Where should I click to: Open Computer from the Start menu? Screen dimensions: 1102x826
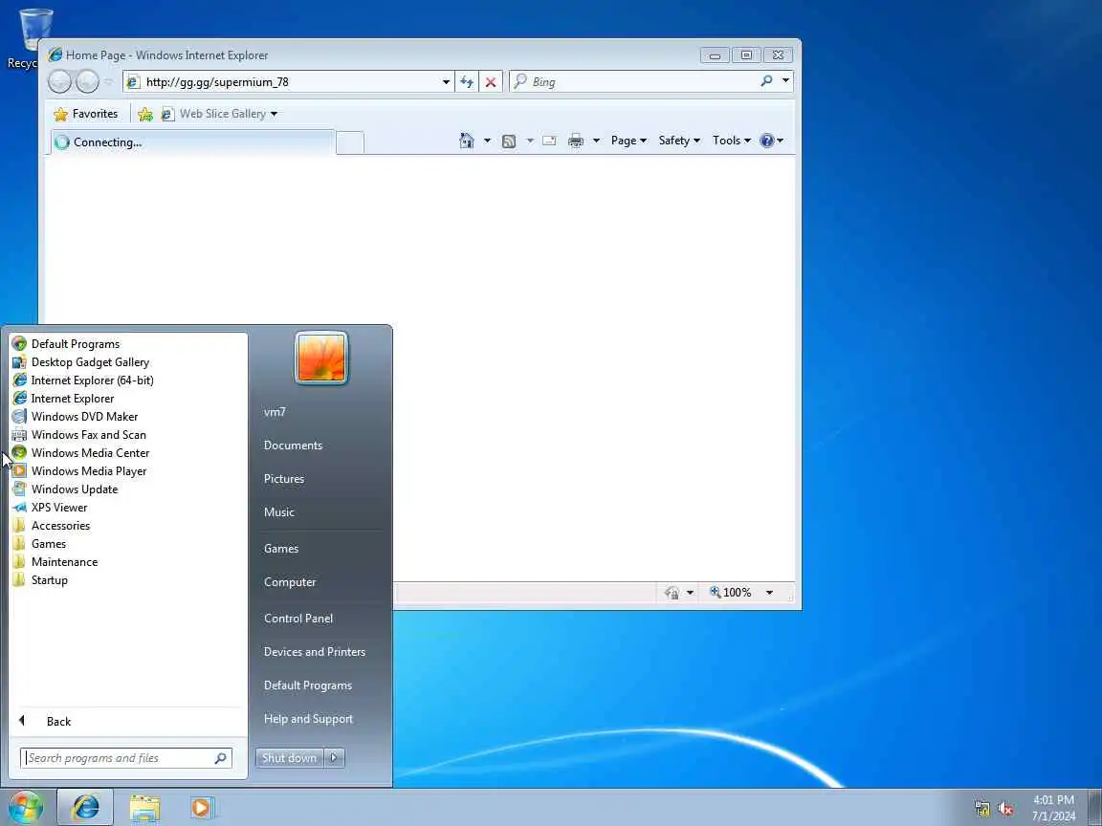pos(290,582)
